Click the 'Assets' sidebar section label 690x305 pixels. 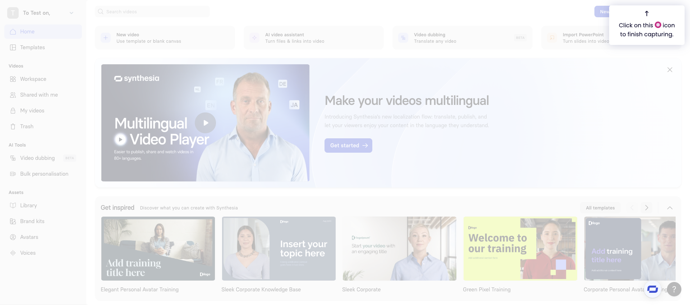tap(16, 193)
